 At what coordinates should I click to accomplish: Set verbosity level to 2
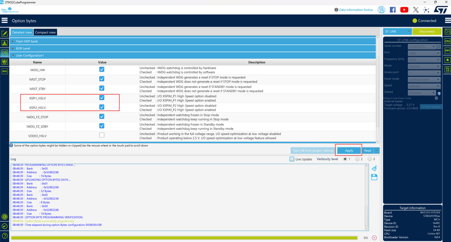[x=357, y=159]
